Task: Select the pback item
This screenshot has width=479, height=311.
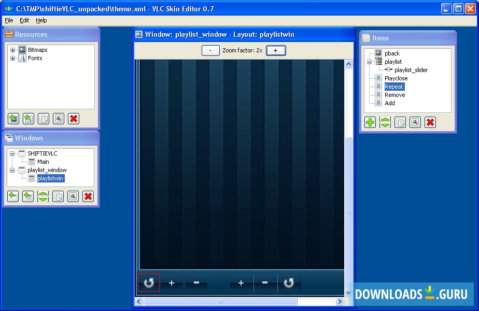Action: [392, 53]
